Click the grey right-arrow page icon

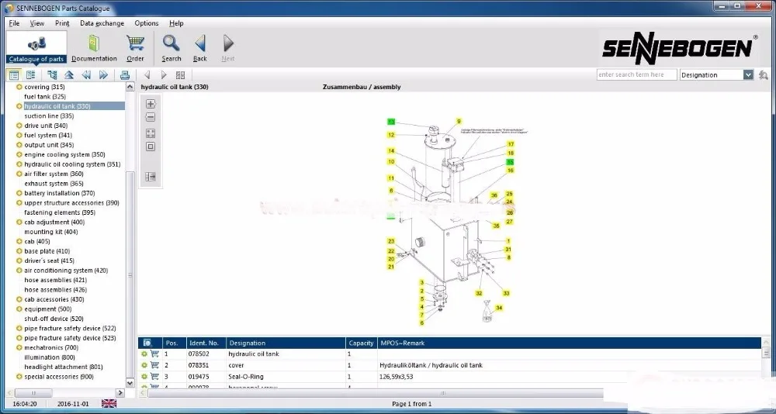(164, 75)
